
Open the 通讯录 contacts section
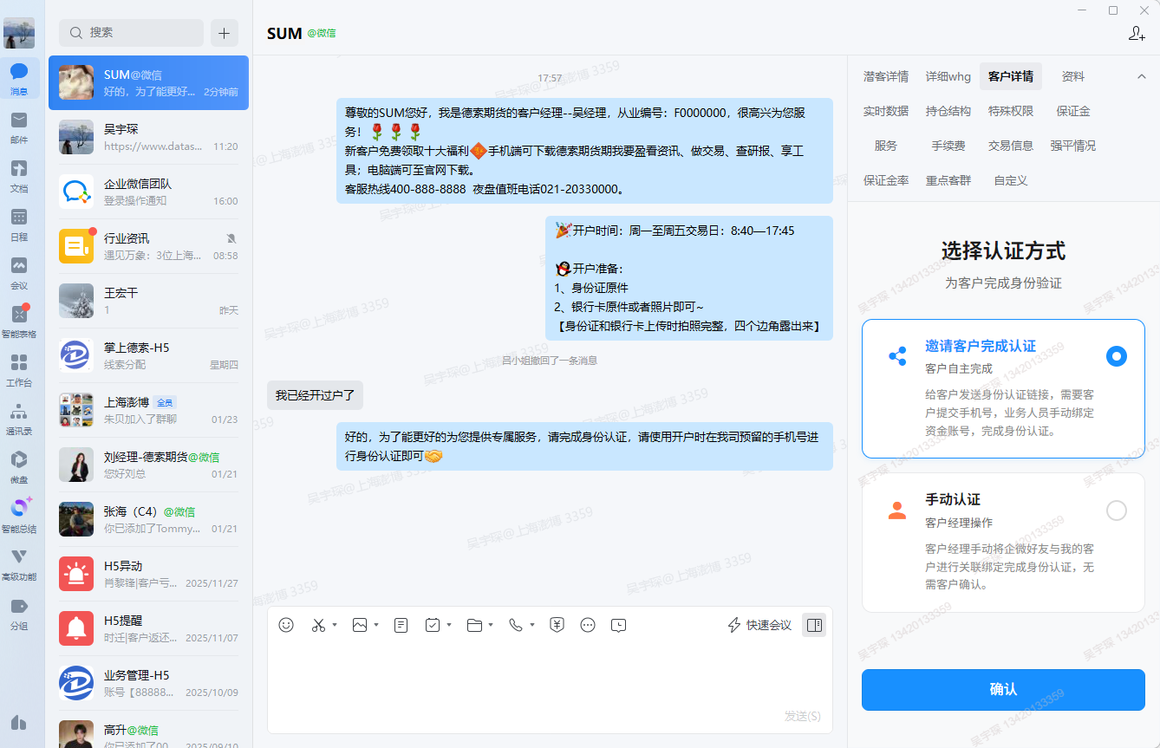(19, 419)
